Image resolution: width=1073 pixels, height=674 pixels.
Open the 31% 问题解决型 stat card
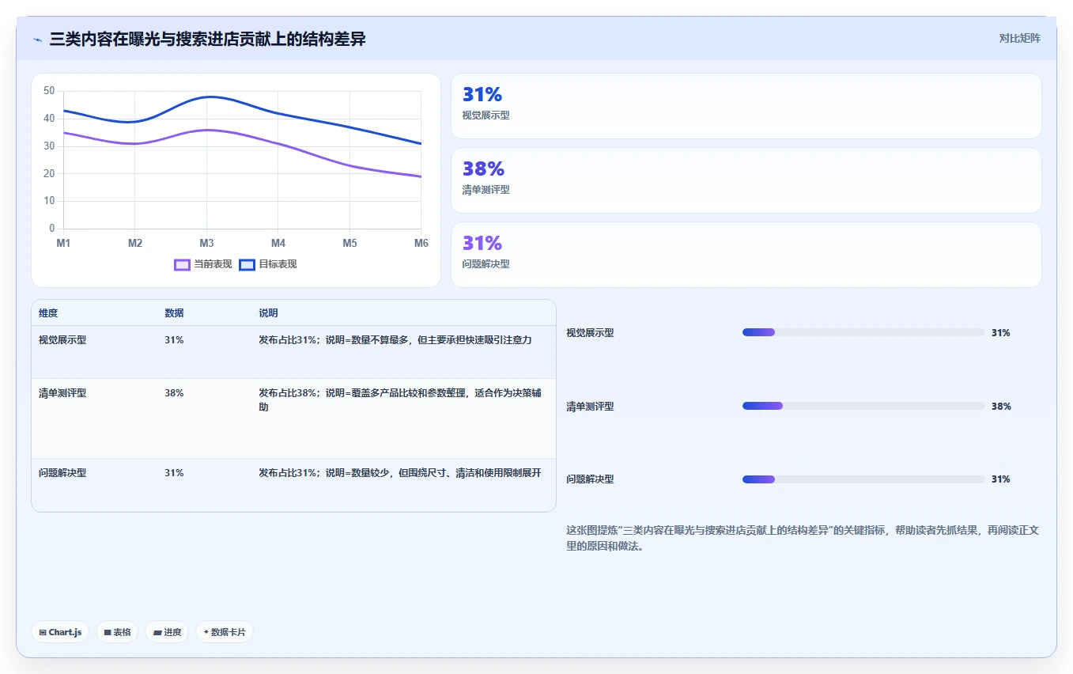[746, 255]
